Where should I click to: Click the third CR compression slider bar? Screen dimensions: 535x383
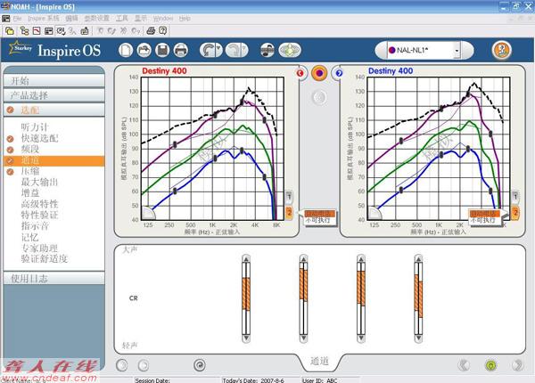tap(361, 298)
